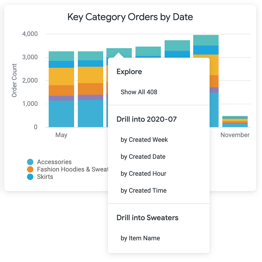Toggle Skirts series via legend label
The image size is (262, 262).
point(45,177)
